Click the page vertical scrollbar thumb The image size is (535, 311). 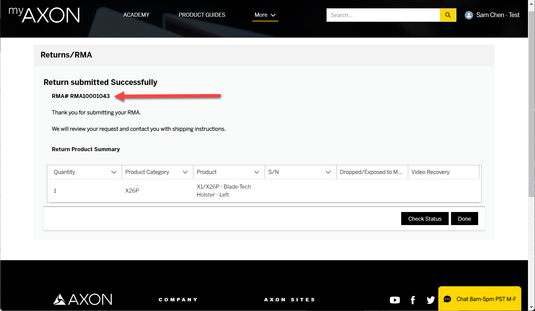pyautogui.click(x=531, y=100)
